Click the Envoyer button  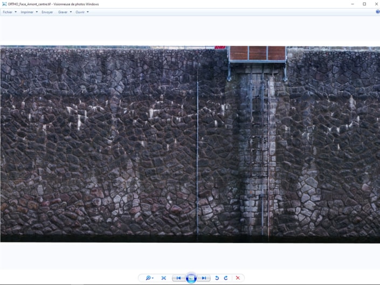pos(47,12)
